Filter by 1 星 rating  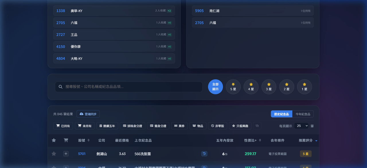point(304,87)
